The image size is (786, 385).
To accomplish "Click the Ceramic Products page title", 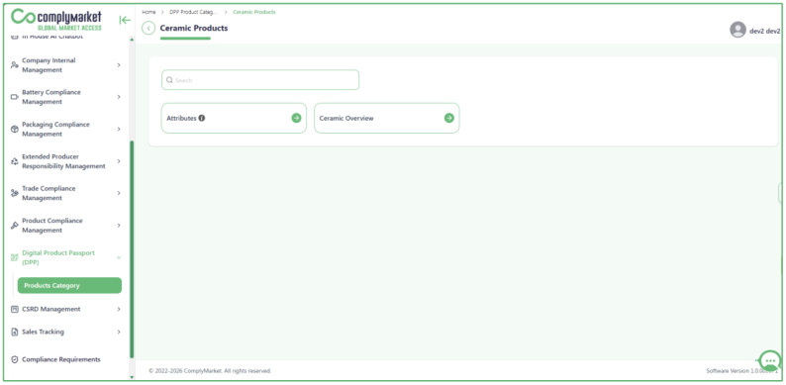I will coord(193,28).
